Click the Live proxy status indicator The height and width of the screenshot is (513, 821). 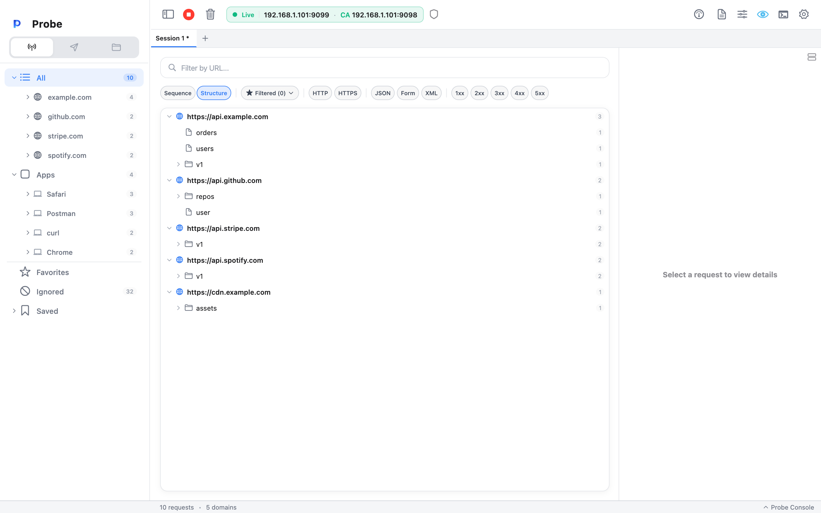coord(243,15)
